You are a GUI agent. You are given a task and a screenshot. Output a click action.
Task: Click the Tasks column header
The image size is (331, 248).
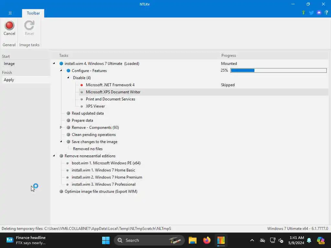coord(64,56)
